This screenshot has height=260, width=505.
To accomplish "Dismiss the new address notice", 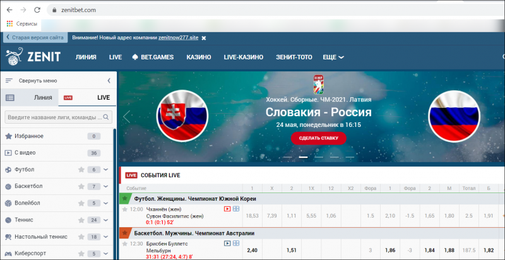I will tap(203, 38).
